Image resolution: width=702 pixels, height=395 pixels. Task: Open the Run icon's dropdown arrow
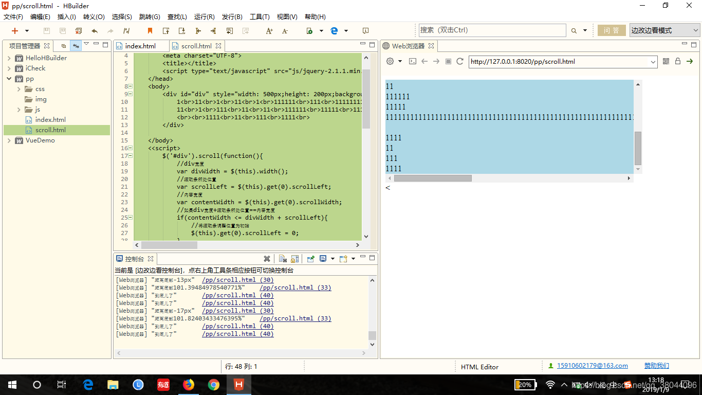pyautogui.click(x=321, y=31)
